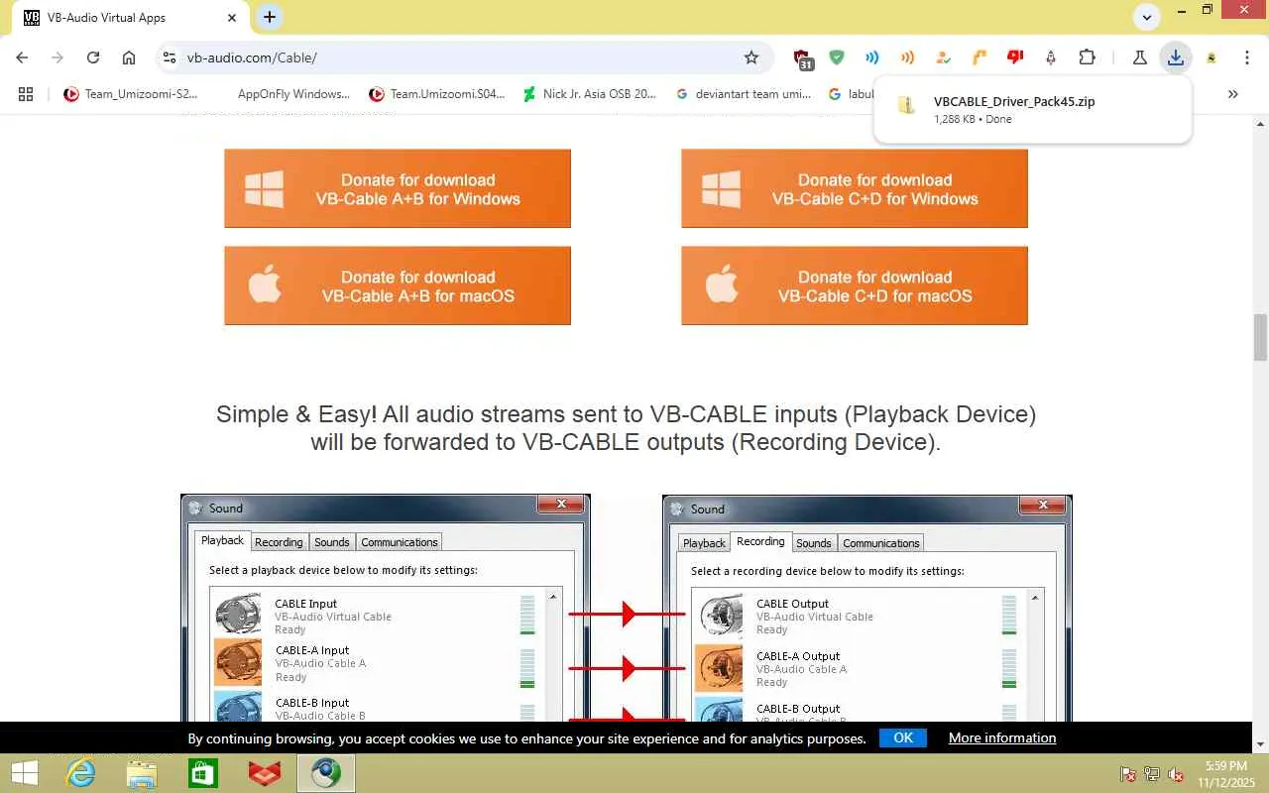Open VBCABLE_Driver_Pack45.zip from downloads popup
This screenshot has height=793, width=1269.
click(x=1032, y=109)
